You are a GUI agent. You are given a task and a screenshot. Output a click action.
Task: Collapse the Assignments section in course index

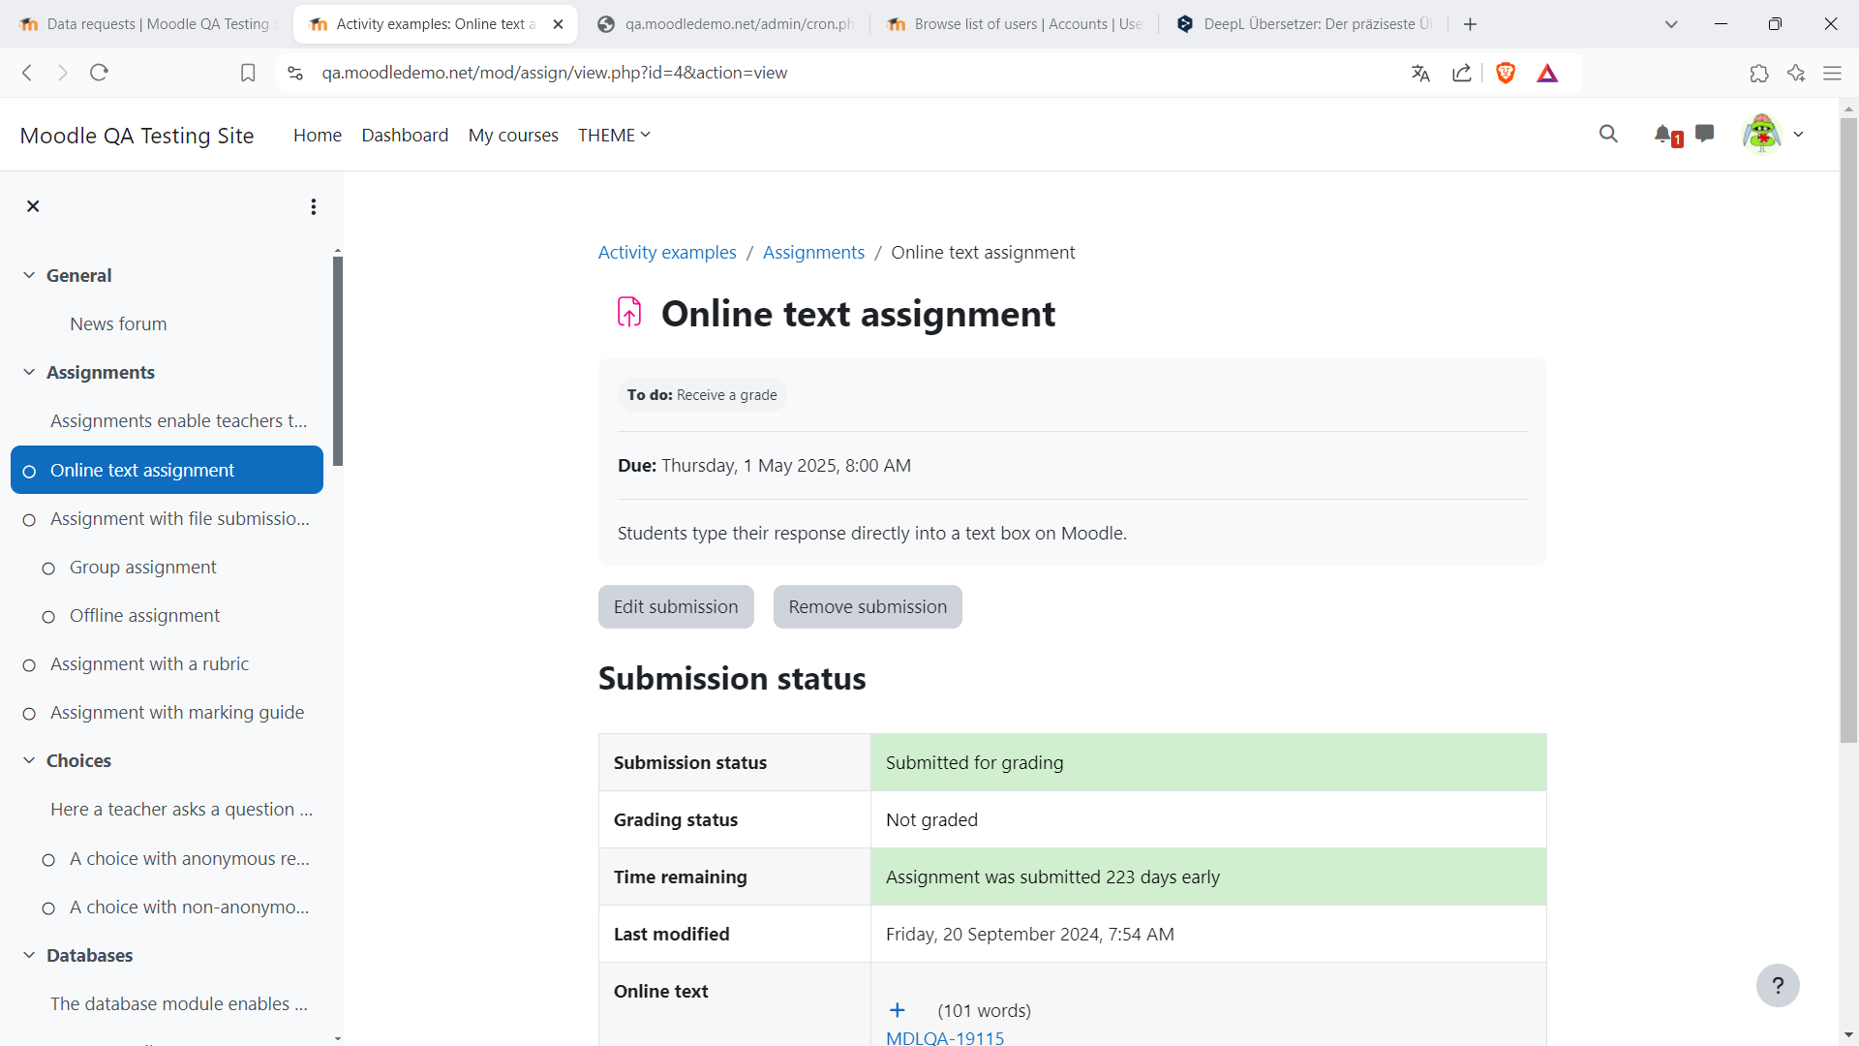click(29, 372)
